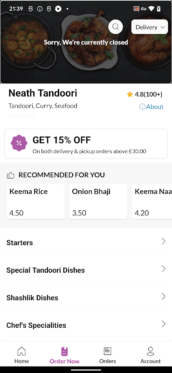Switch to the Order Now tab

(x=64, y=355)
